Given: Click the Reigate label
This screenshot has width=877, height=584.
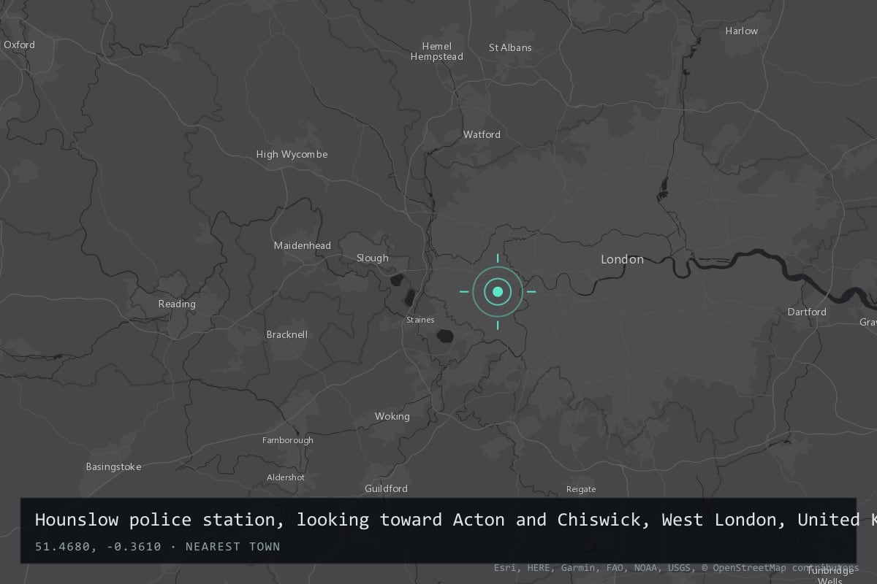Looking at the screenshot, I should coord(581,489).
